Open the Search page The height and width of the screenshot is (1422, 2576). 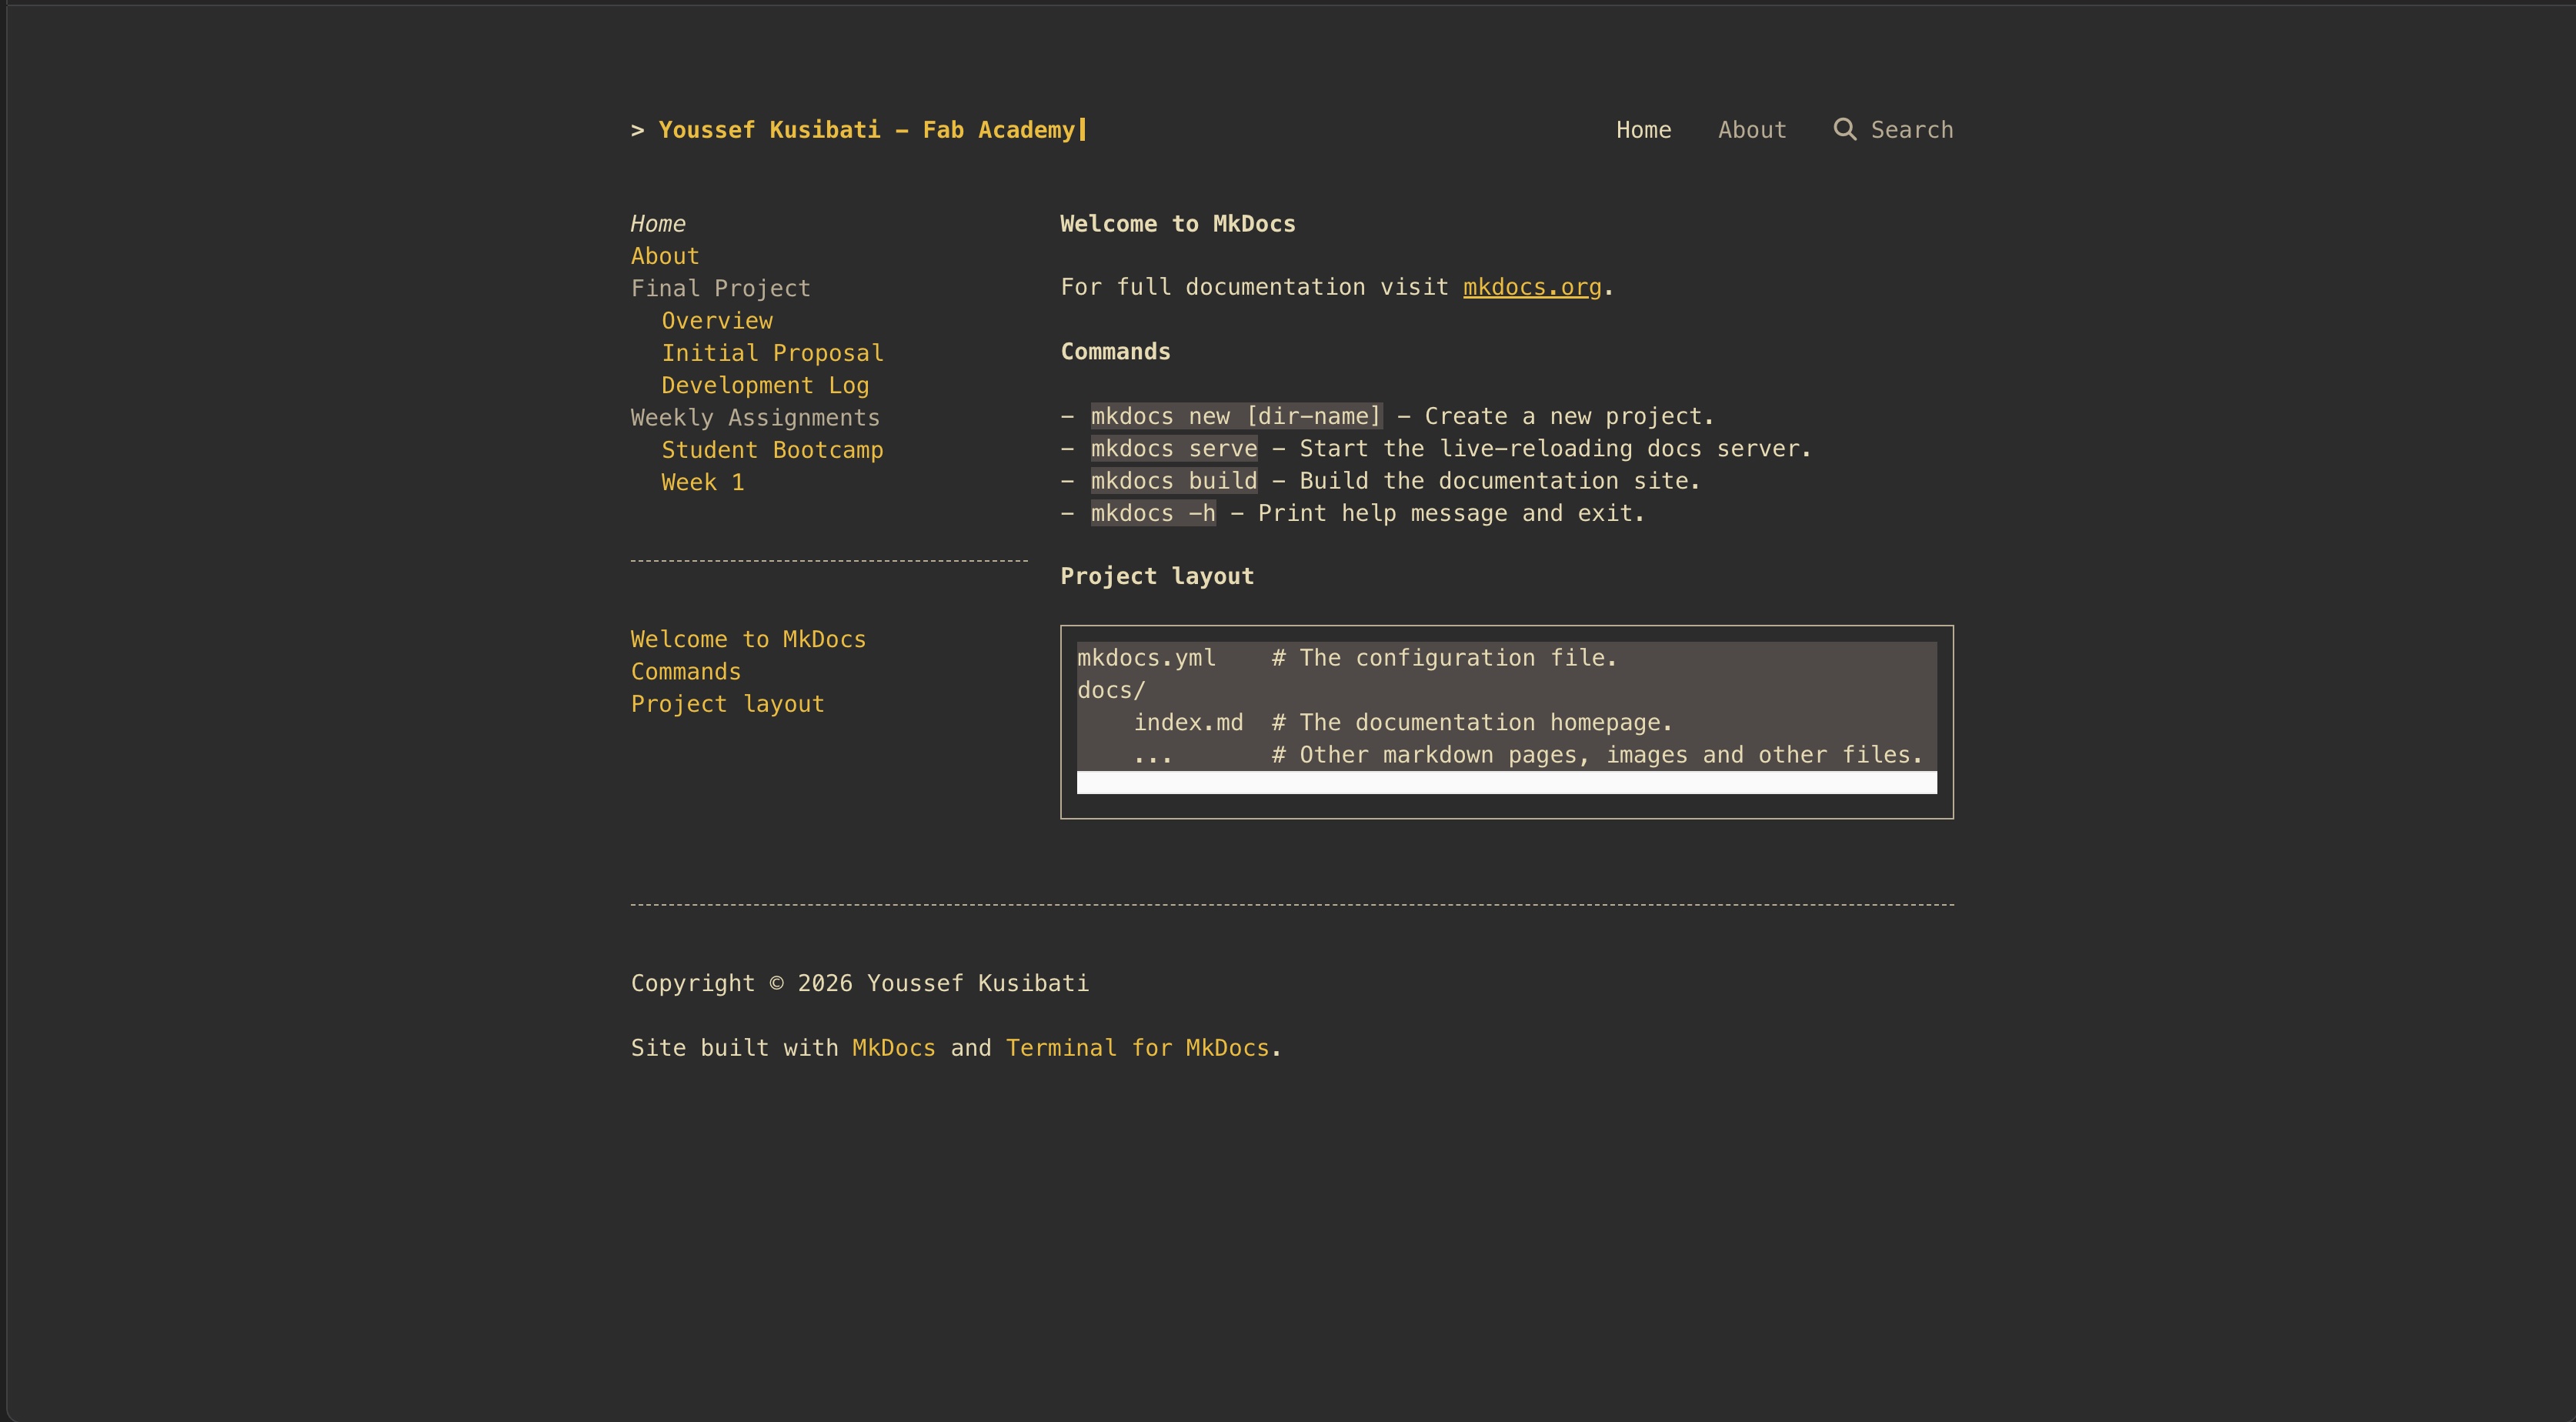click(x=1911, y=129)
